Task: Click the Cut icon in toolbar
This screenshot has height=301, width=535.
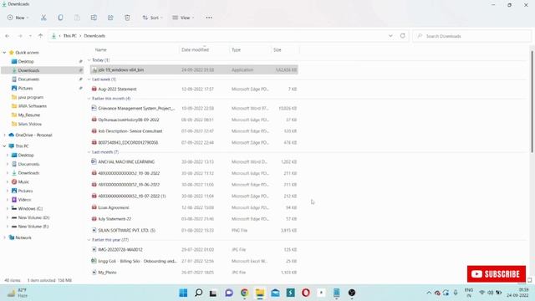Action: [43, 18]
